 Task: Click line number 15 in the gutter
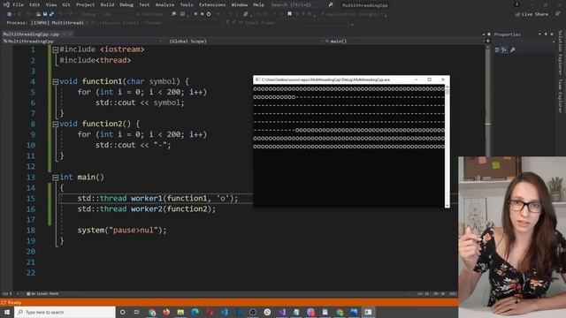pyautogui.click(x=31, y=199)
